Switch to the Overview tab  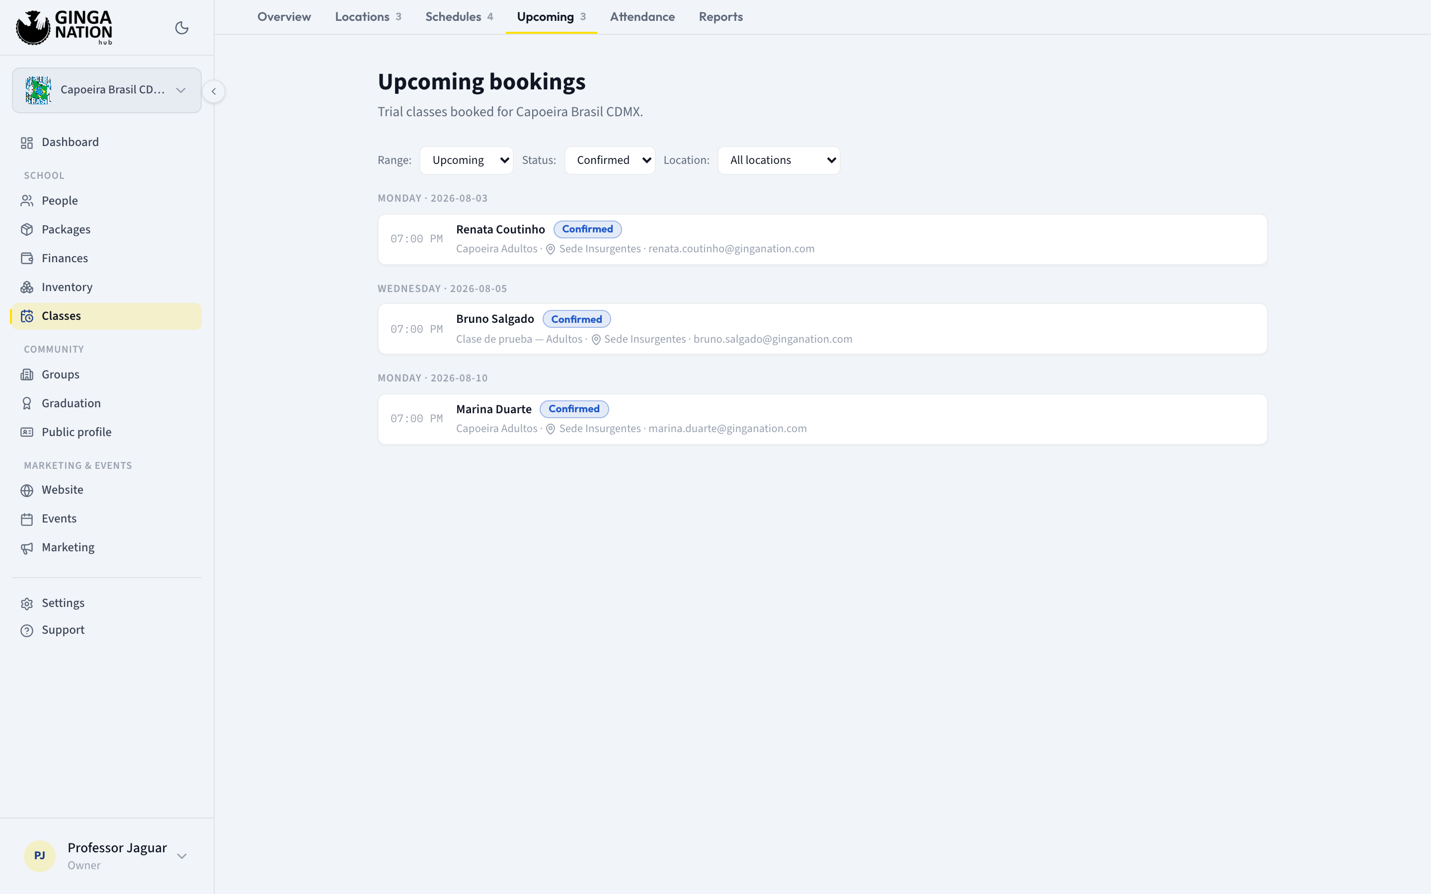point(284,16)
